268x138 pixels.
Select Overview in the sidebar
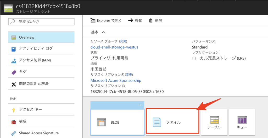tap(41, 37)
